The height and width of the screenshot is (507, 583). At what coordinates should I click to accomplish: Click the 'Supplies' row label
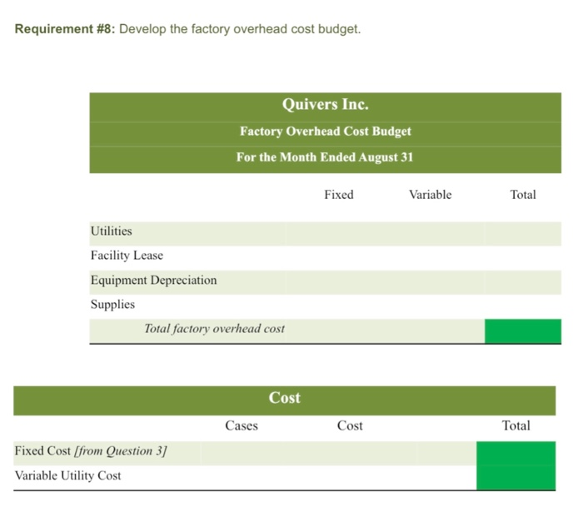click(x=112, y=305)
